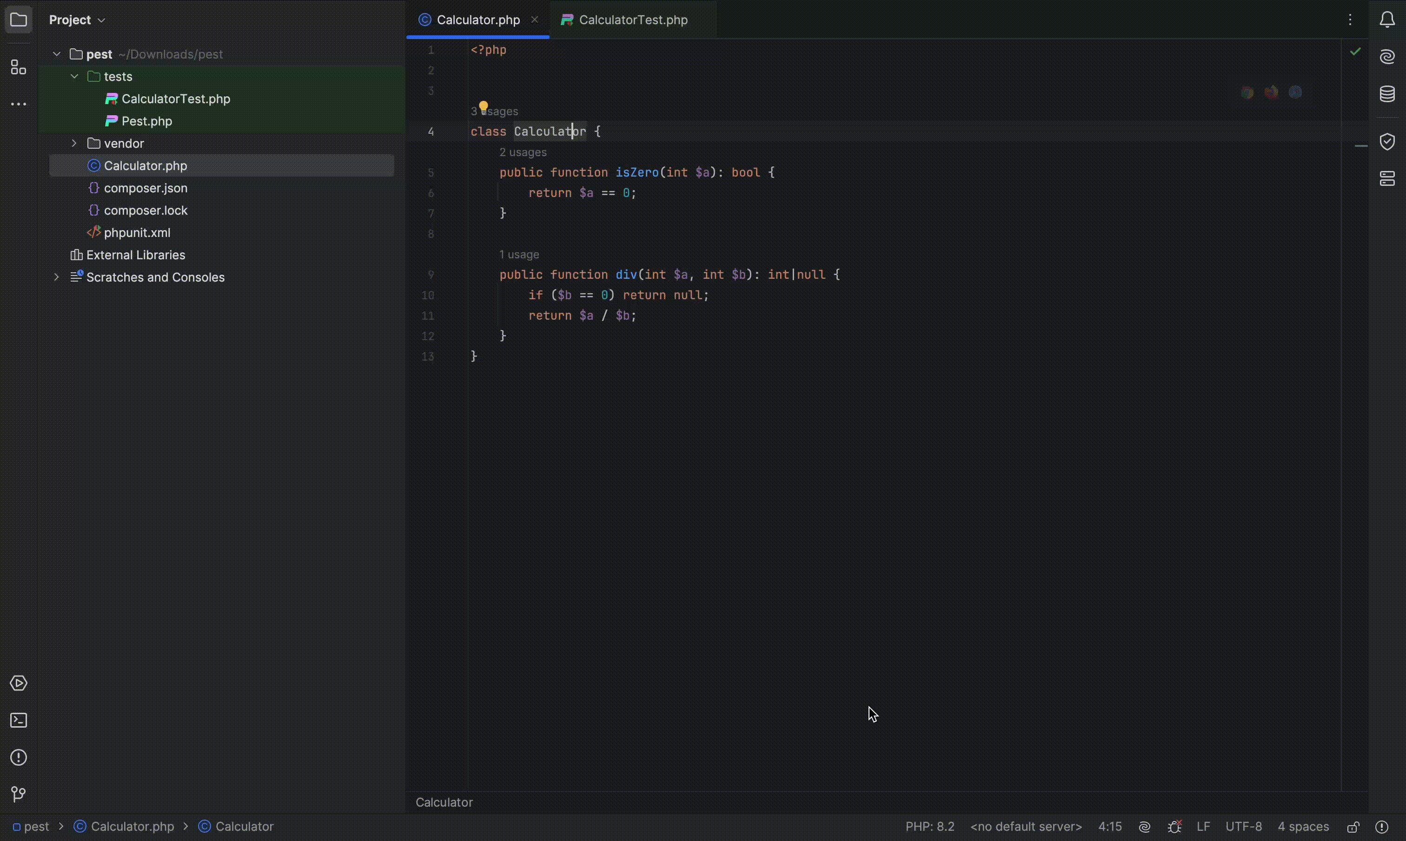This screenshot has width=1406, height=841.
Task: Click the div function name in code
Action: 626,275
